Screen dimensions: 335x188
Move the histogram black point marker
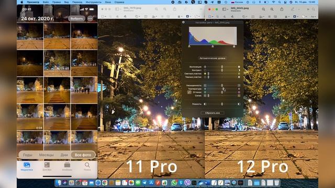[189, 46]
